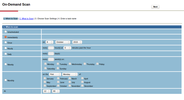The height and width of the screenshot is (100, 184).
Task: Check the Wednesday checkbox
Action: point(70,64)
